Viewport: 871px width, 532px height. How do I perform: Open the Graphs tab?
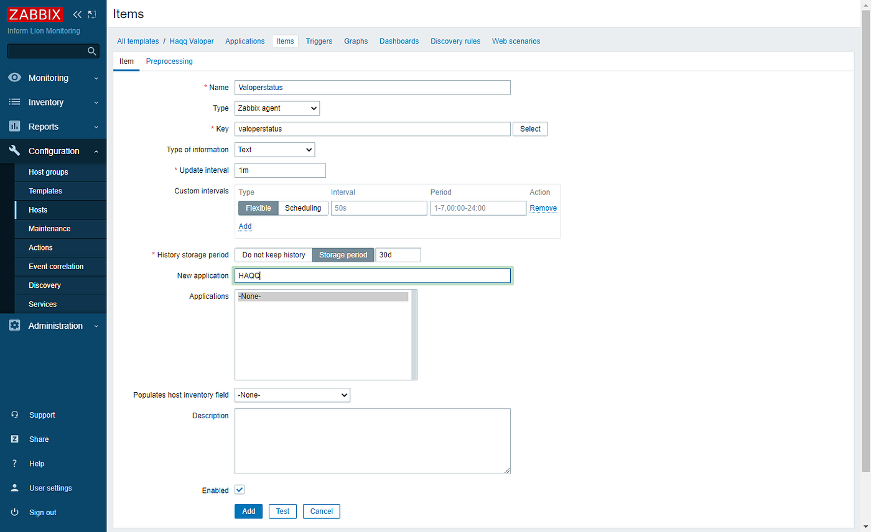coord(356,41)
